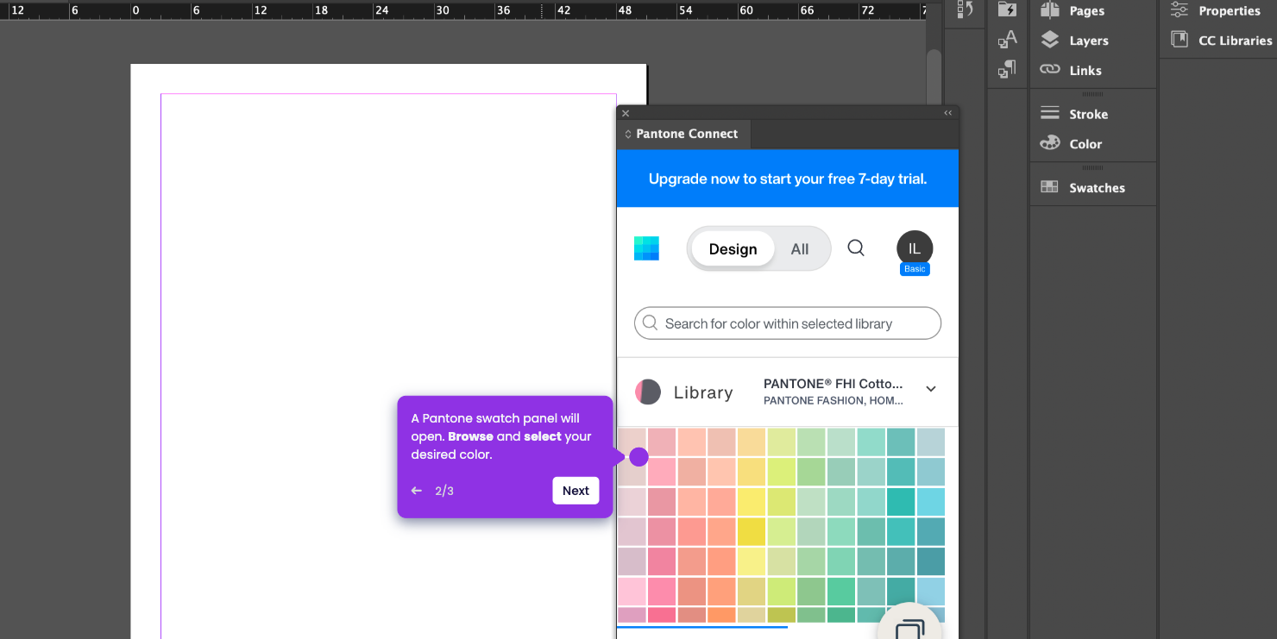
Task: Open the Pages panel
Action: point(1073,10)
